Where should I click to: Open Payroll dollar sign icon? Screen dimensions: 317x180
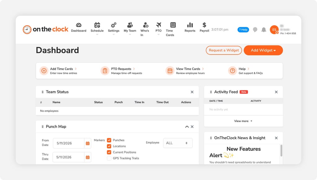[x=204, y=25]
